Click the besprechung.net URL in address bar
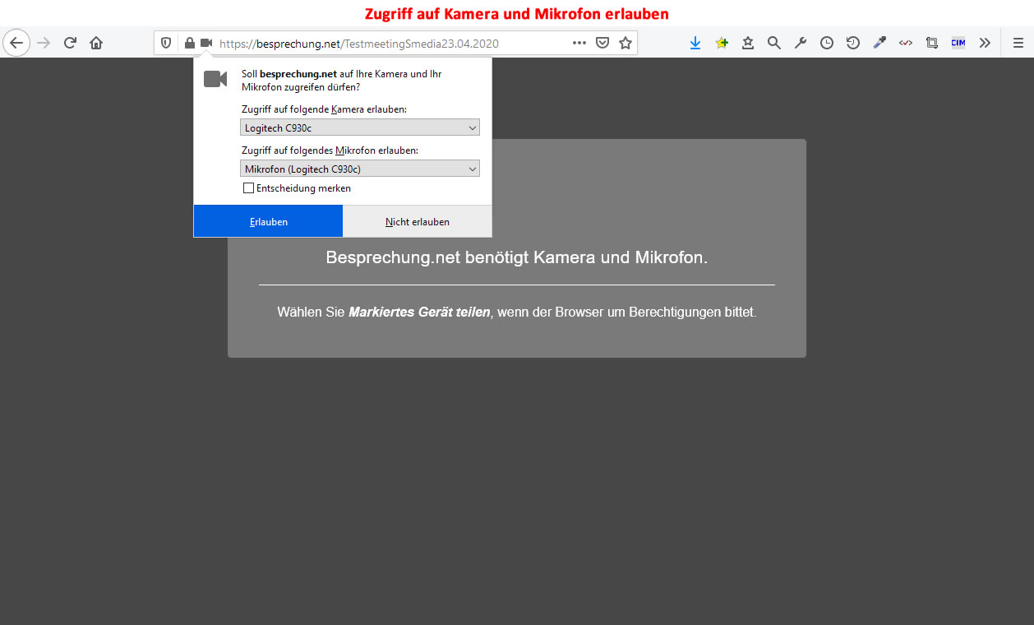 coord(359,44)
